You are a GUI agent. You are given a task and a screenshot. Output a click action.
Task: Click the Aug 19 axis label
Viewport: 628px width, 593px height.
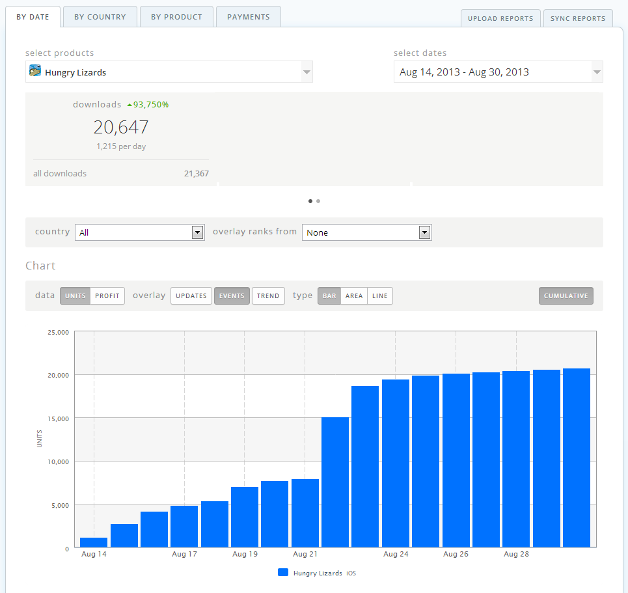coord(245,554)
